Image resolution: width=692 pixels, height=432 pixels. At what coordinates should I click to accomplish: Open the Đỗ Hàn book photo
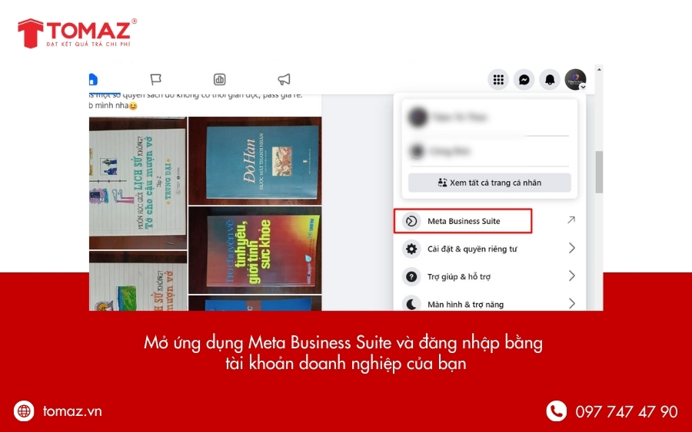coord(255,160)
